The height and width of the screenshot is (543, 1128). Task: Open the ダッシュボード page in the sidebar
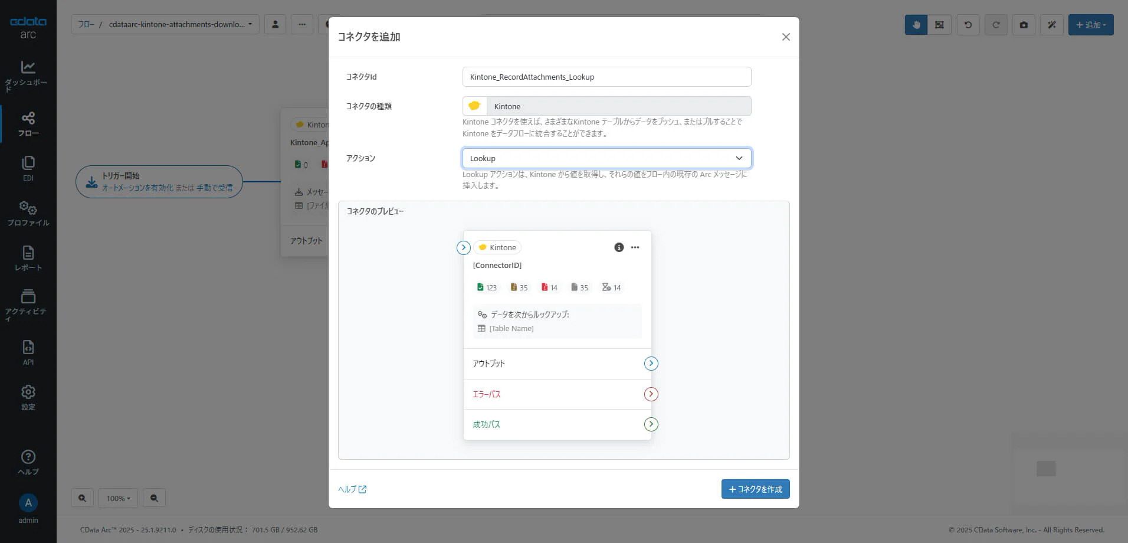pyautogui.click(x=28, y=76)
